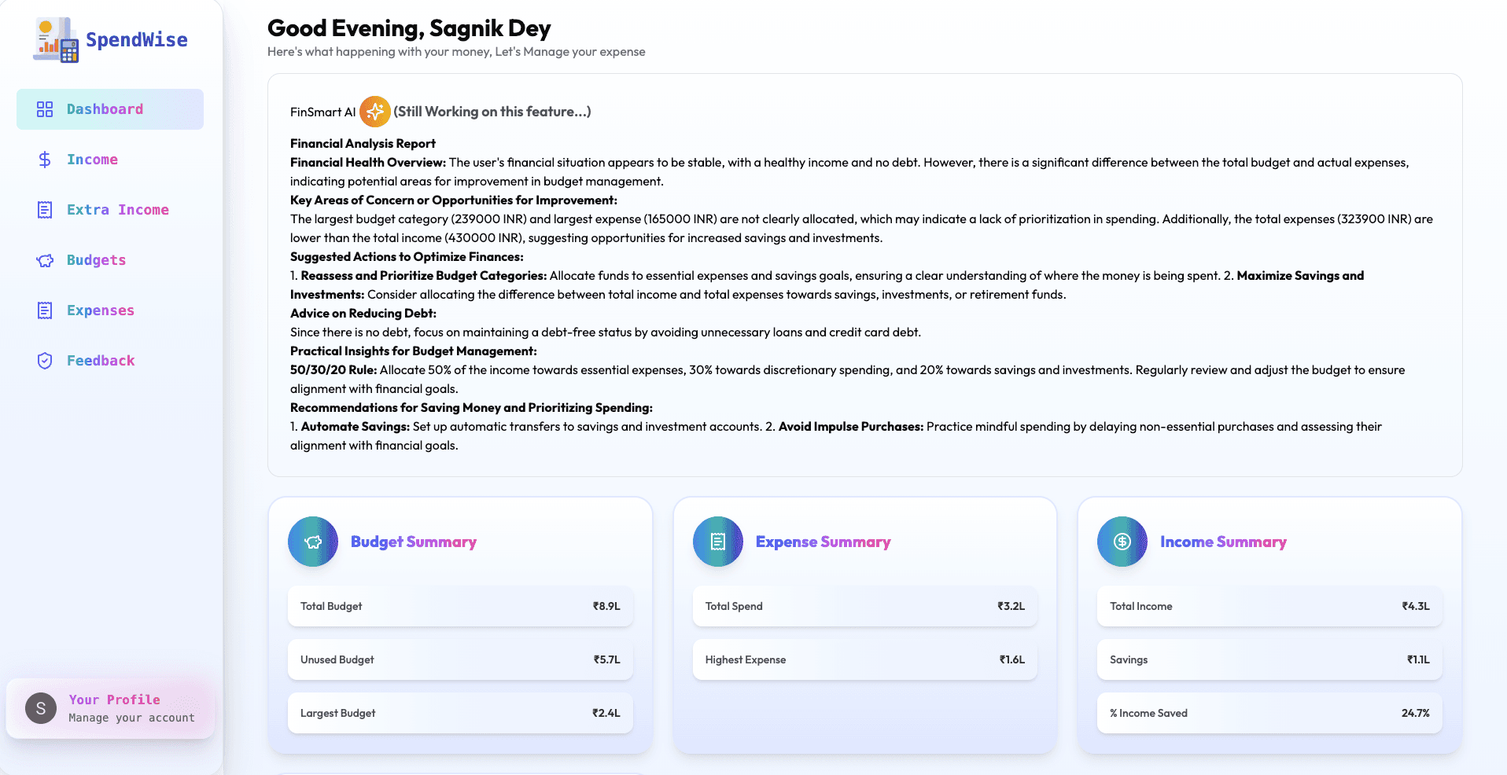Viewport: 1507px width, 775px height.
Task: Click the S profile avatar
Action: tap(41, 708)
